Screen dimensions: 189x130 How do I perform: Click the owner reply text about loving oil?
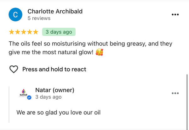coord(58,112)
